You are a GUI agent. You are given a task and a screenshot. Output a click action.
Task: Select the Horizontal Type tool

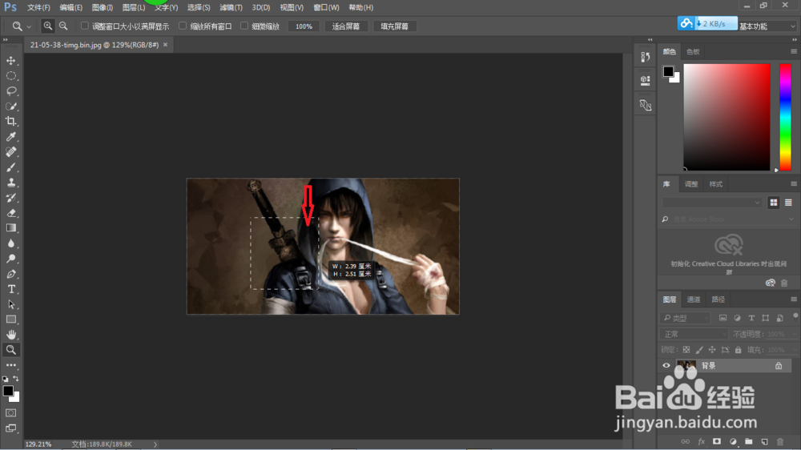coord(10,289)
